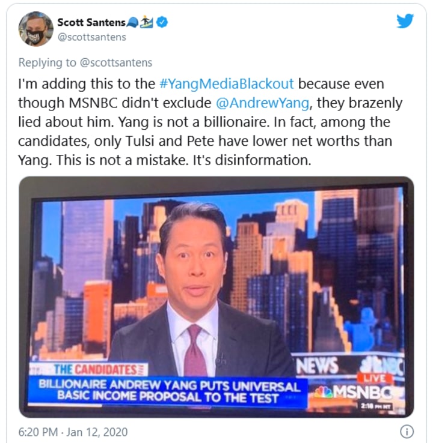Click the NEWS label in photo
This screenshot has width=433, height=443.
tap(318, 366)
